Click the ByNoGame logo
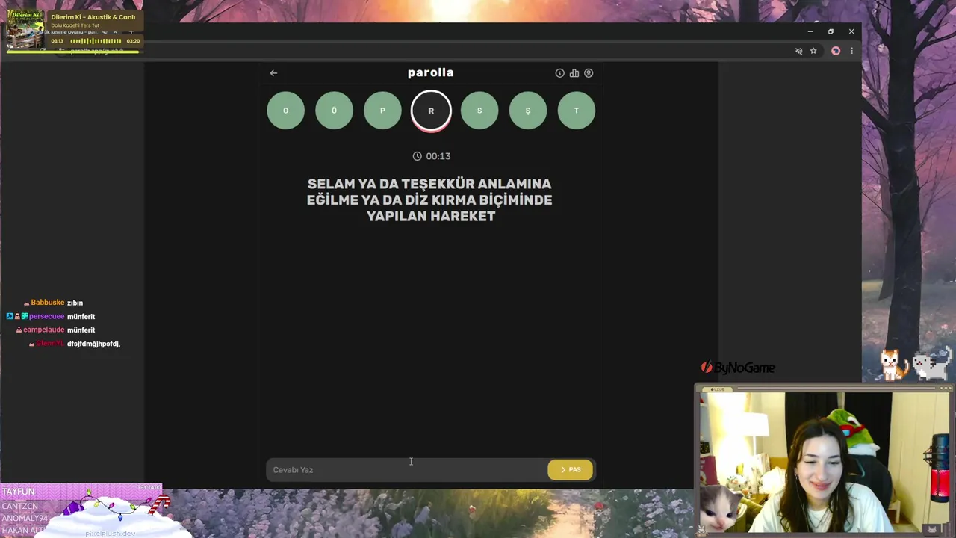The width and height of the screenshot is (956, 538). coord(738,368)
